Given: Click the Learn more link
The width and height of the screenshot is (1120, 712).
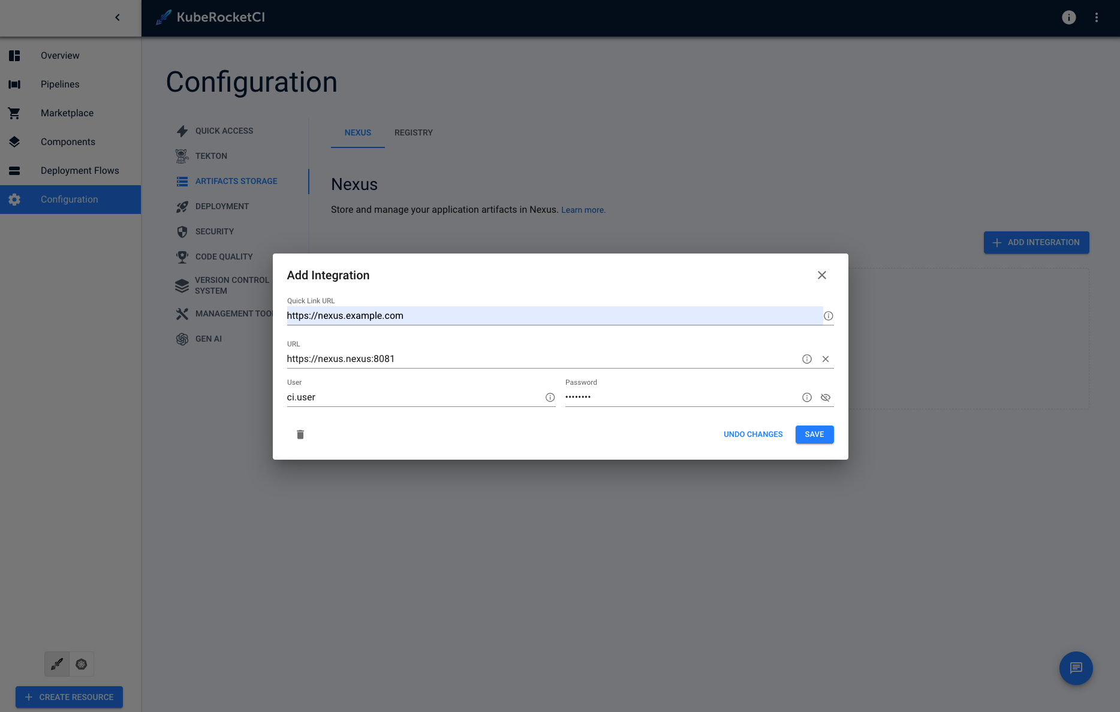Looking at the screenshot, I should (x=583, y=210).
